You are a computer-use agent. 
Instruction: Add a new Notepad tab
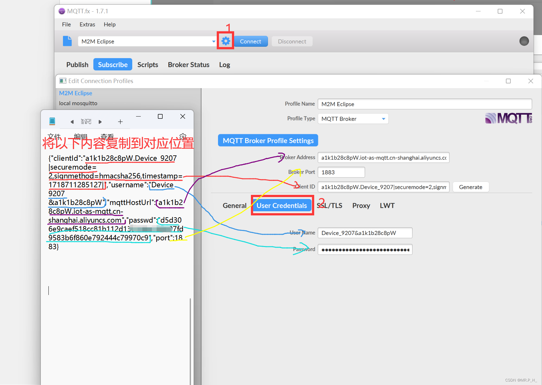(x=120, y=122)
